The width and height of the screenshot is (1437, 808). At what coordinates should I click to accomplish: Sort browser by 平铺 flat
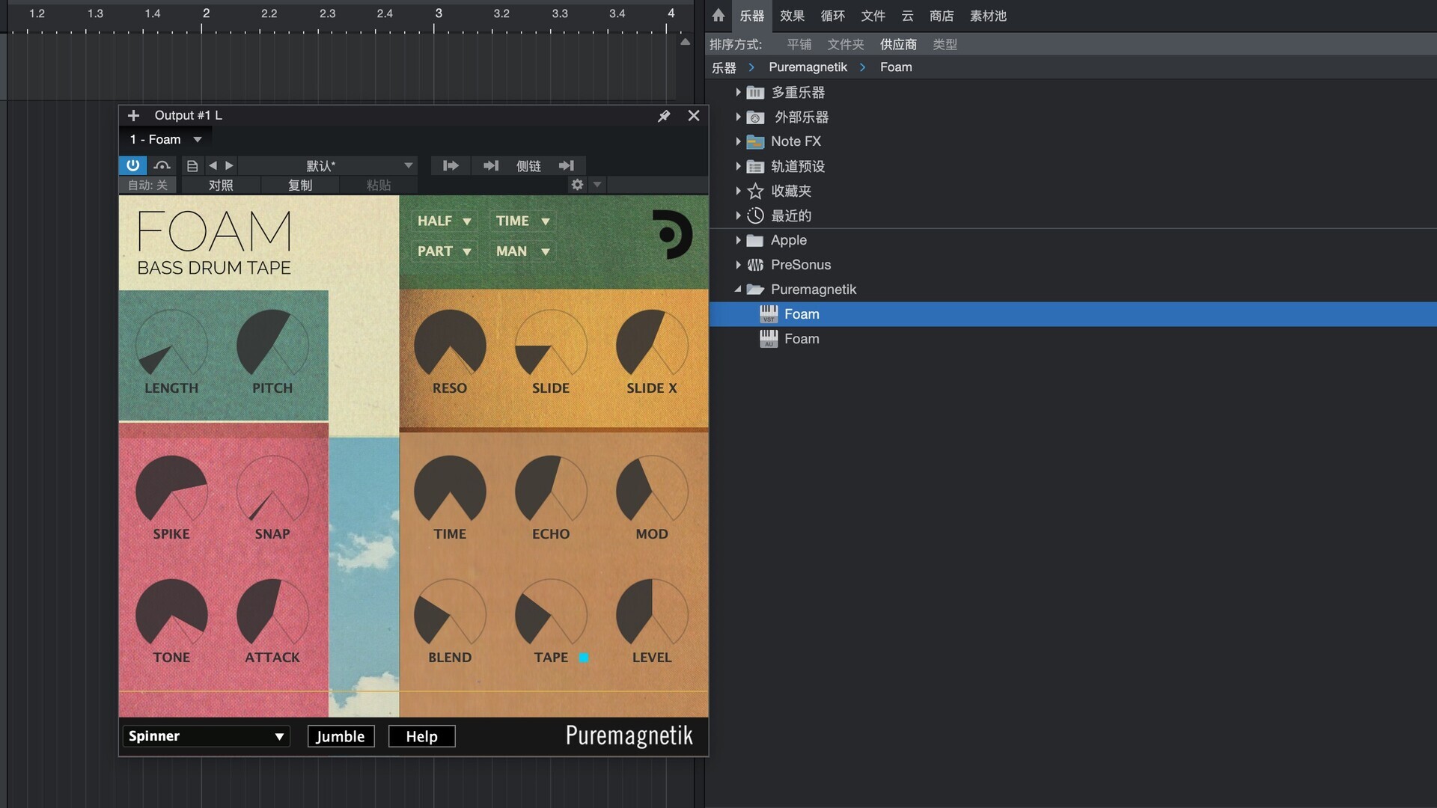[x=799, y=44]
